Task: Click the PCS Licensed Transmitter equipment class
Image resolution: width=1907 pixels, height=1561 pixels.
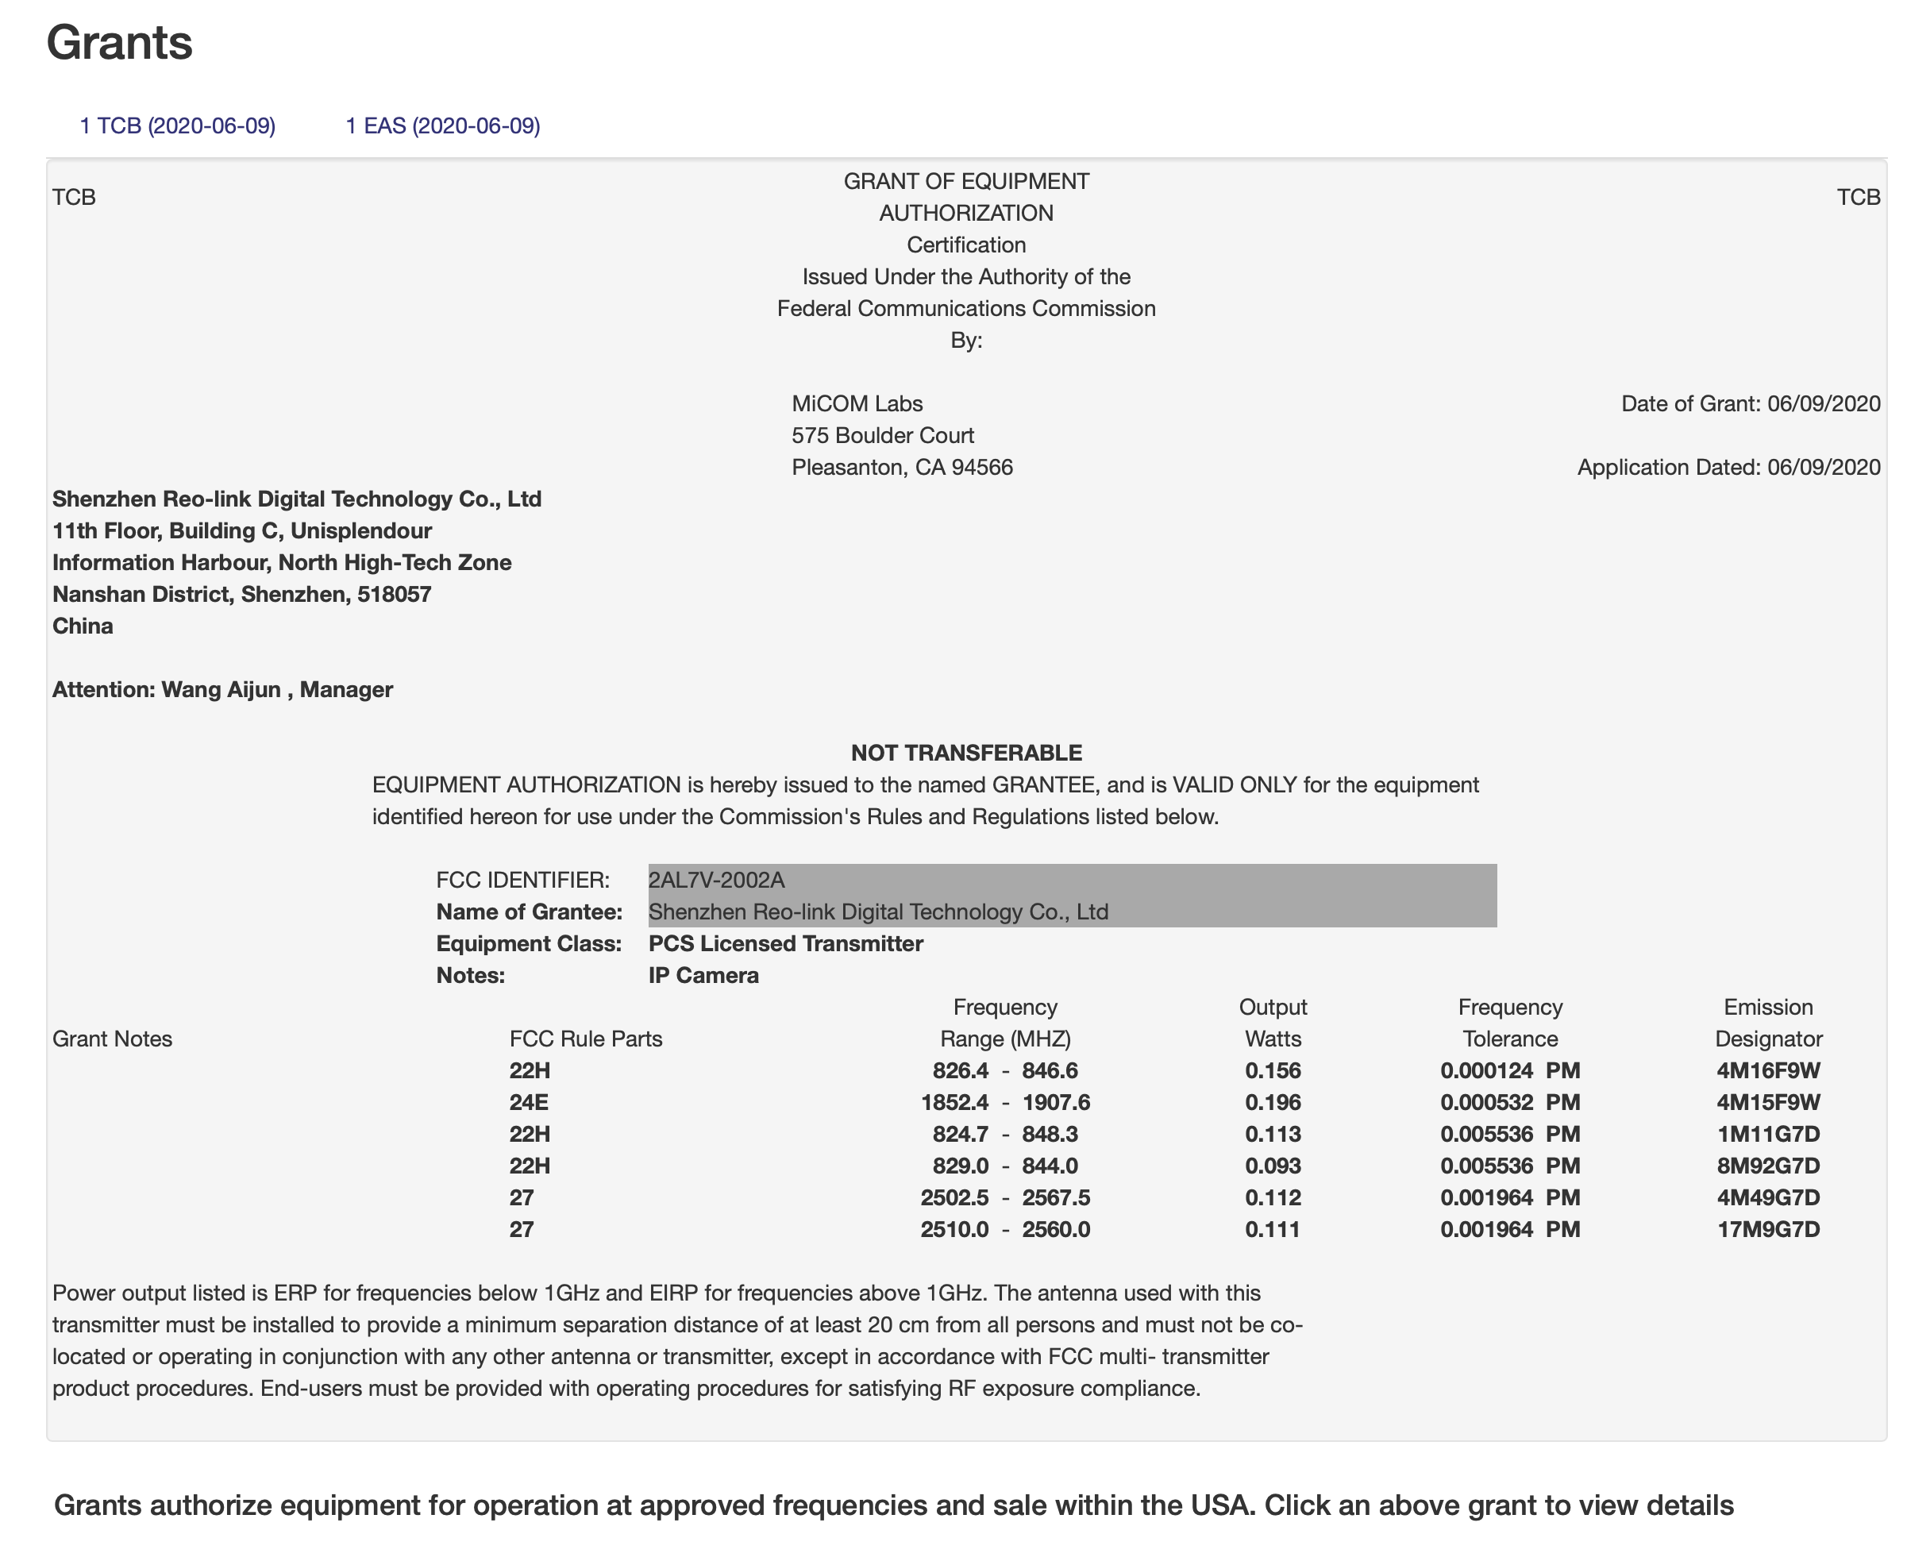Action: [785, 942]
